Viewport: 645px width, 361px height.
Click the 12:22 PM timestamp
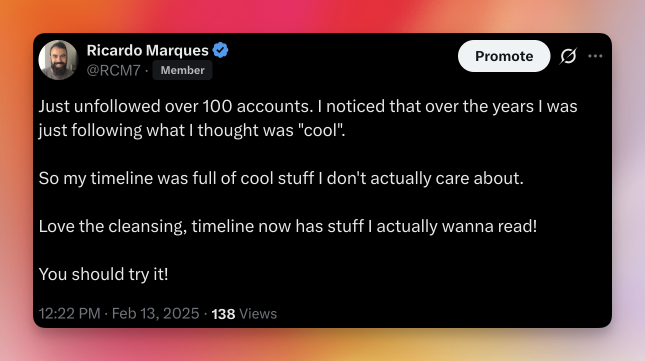69,314
